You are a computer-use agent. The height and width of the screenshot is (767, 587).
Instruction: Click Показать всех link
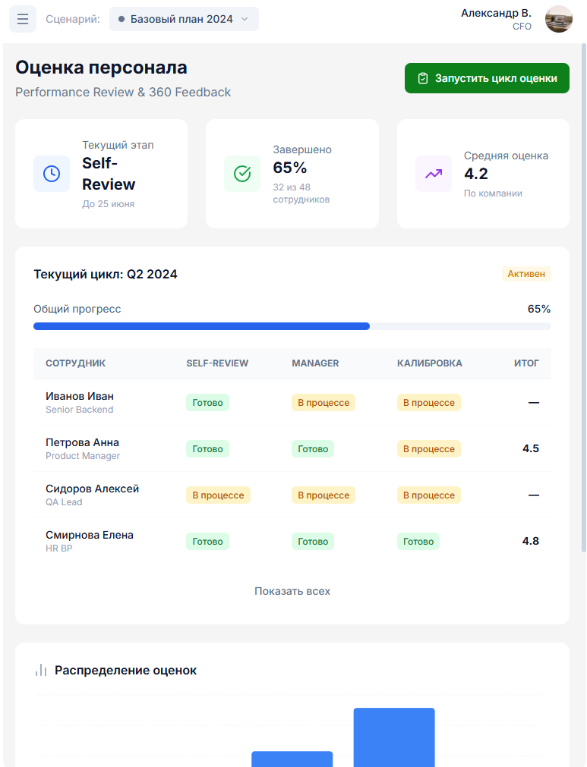point(292,591)
